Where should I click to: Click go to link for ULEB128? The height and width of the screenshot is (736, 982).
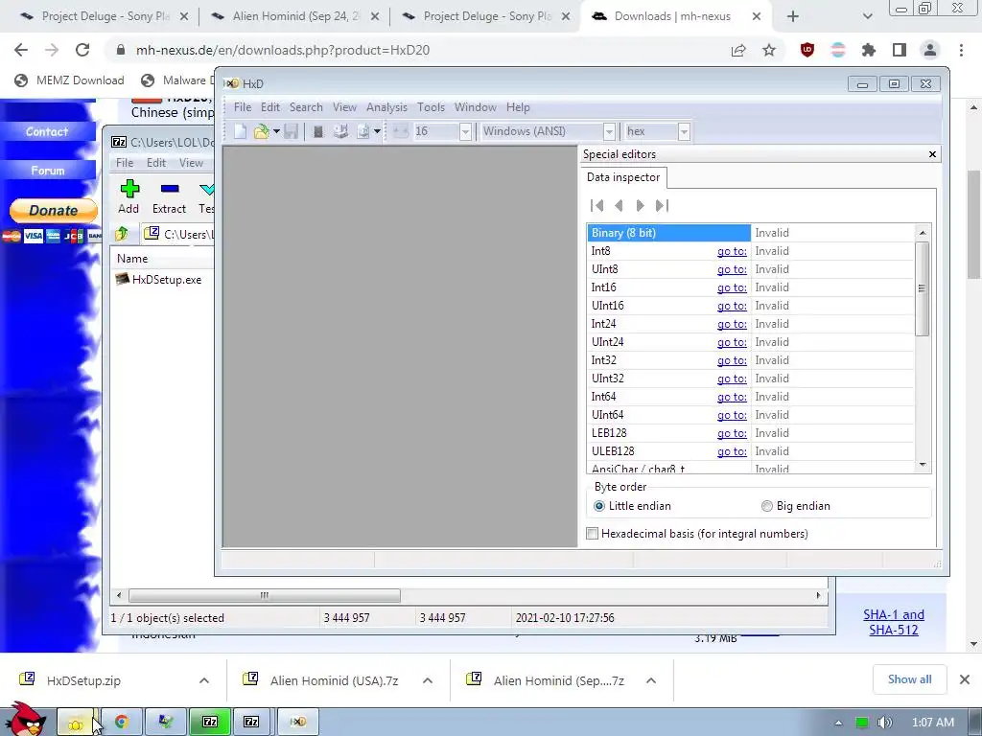point(732,451)
